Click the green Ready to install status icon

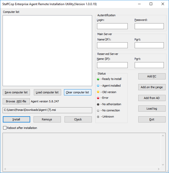point(98,79)
